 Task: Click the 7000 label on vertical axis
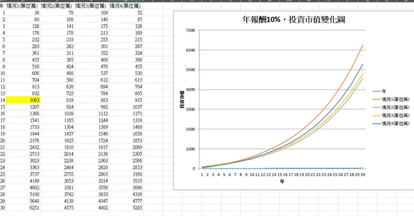tap(190, 30)
